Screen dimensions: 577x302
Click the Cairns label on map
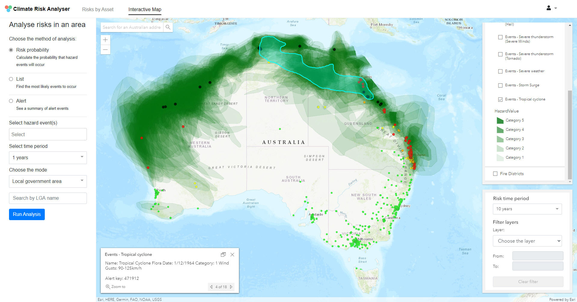pos(367,77)
